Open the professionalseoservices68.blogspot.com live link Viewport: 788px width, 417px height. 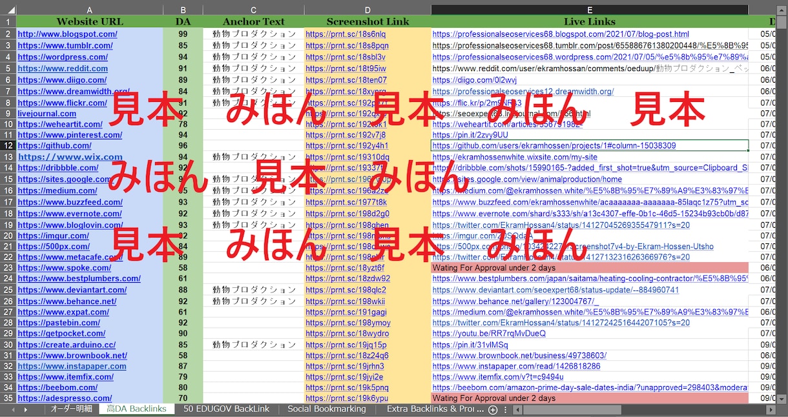click(561, 34)
